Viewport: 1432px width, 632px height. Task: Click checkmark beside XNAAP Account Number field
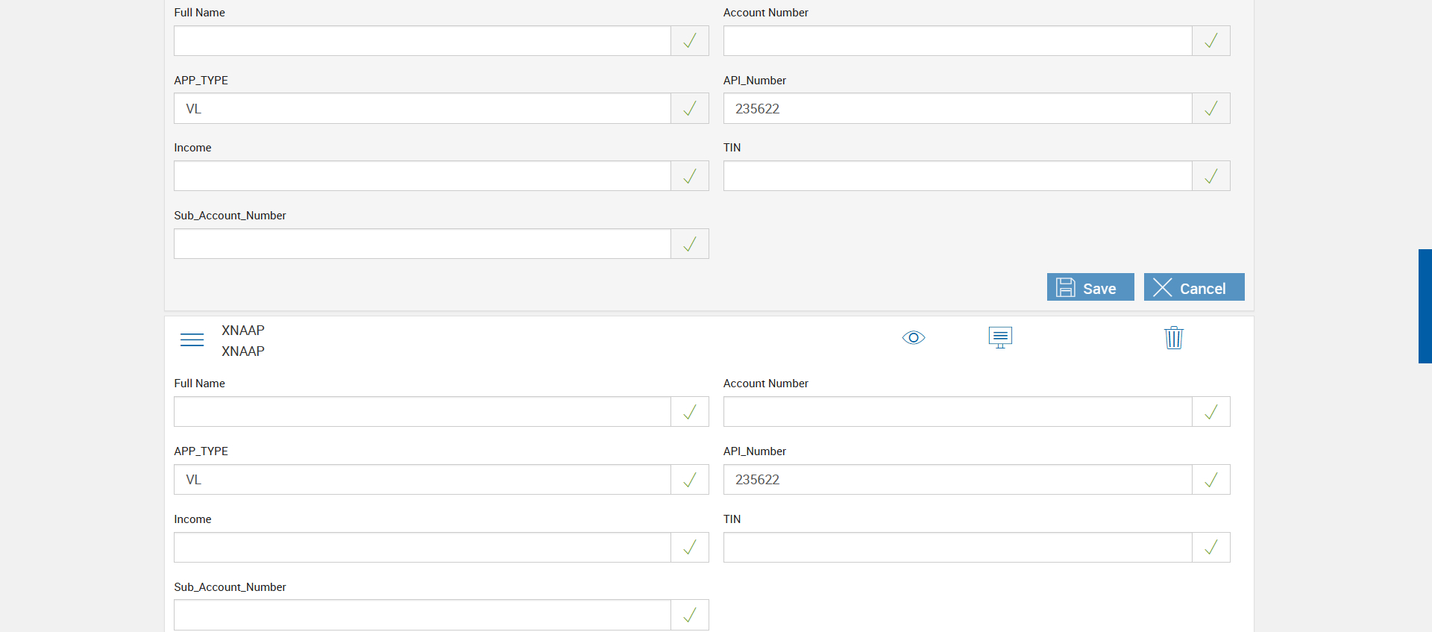pos(1210,412)
